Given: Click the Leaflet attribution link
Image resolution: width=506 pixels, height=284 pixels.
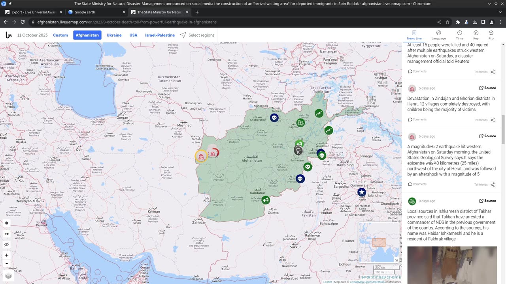Looking at the screenshot, I should coord(327,282).
